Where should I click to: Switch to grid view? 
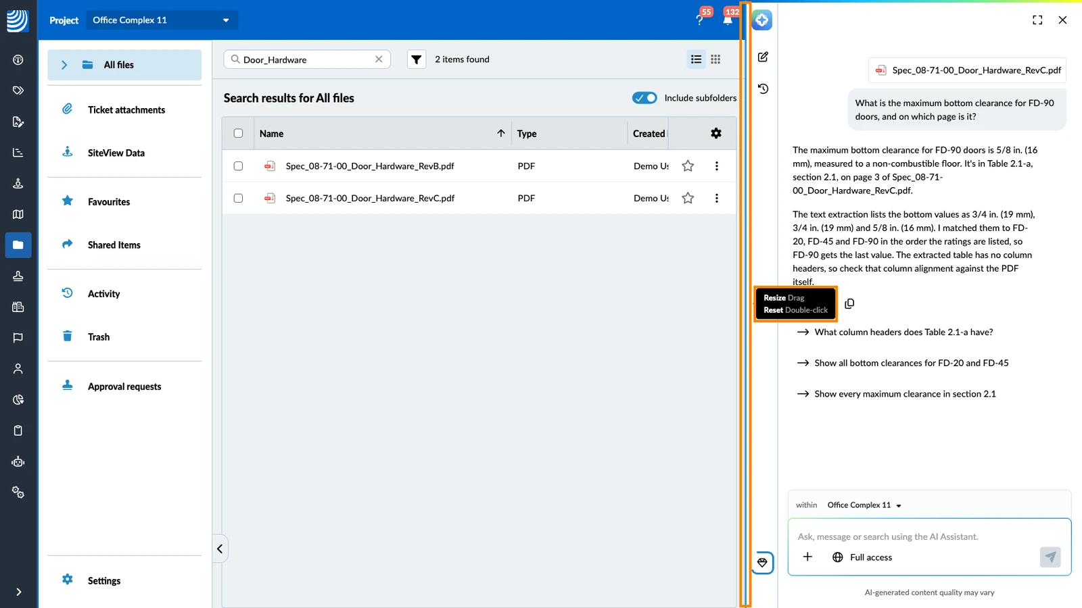coord(715,59)
